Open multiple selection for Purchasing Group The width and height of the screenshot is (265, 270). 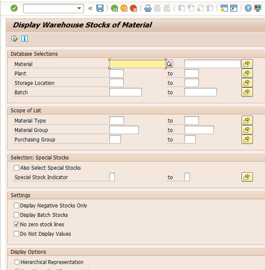(247, 139)
